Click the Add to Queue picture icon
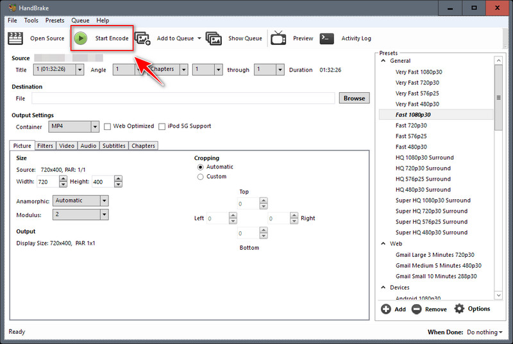 point(142,38)
